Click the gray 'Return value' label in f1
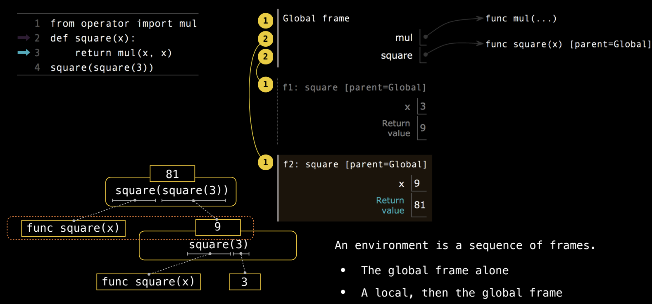 coord(396,128)
